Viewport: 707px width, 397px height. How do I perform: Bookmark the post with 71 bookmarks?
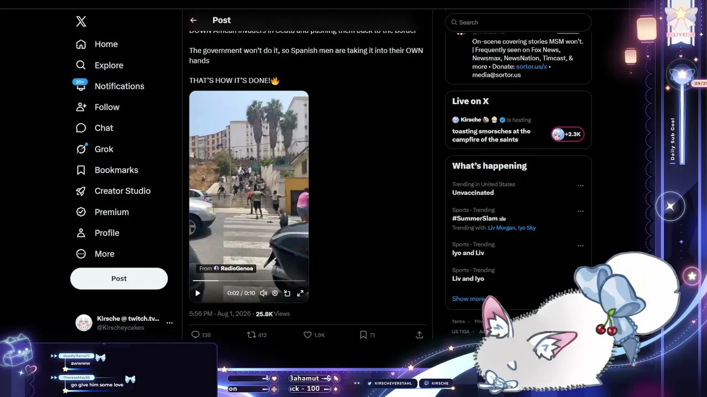367,335
